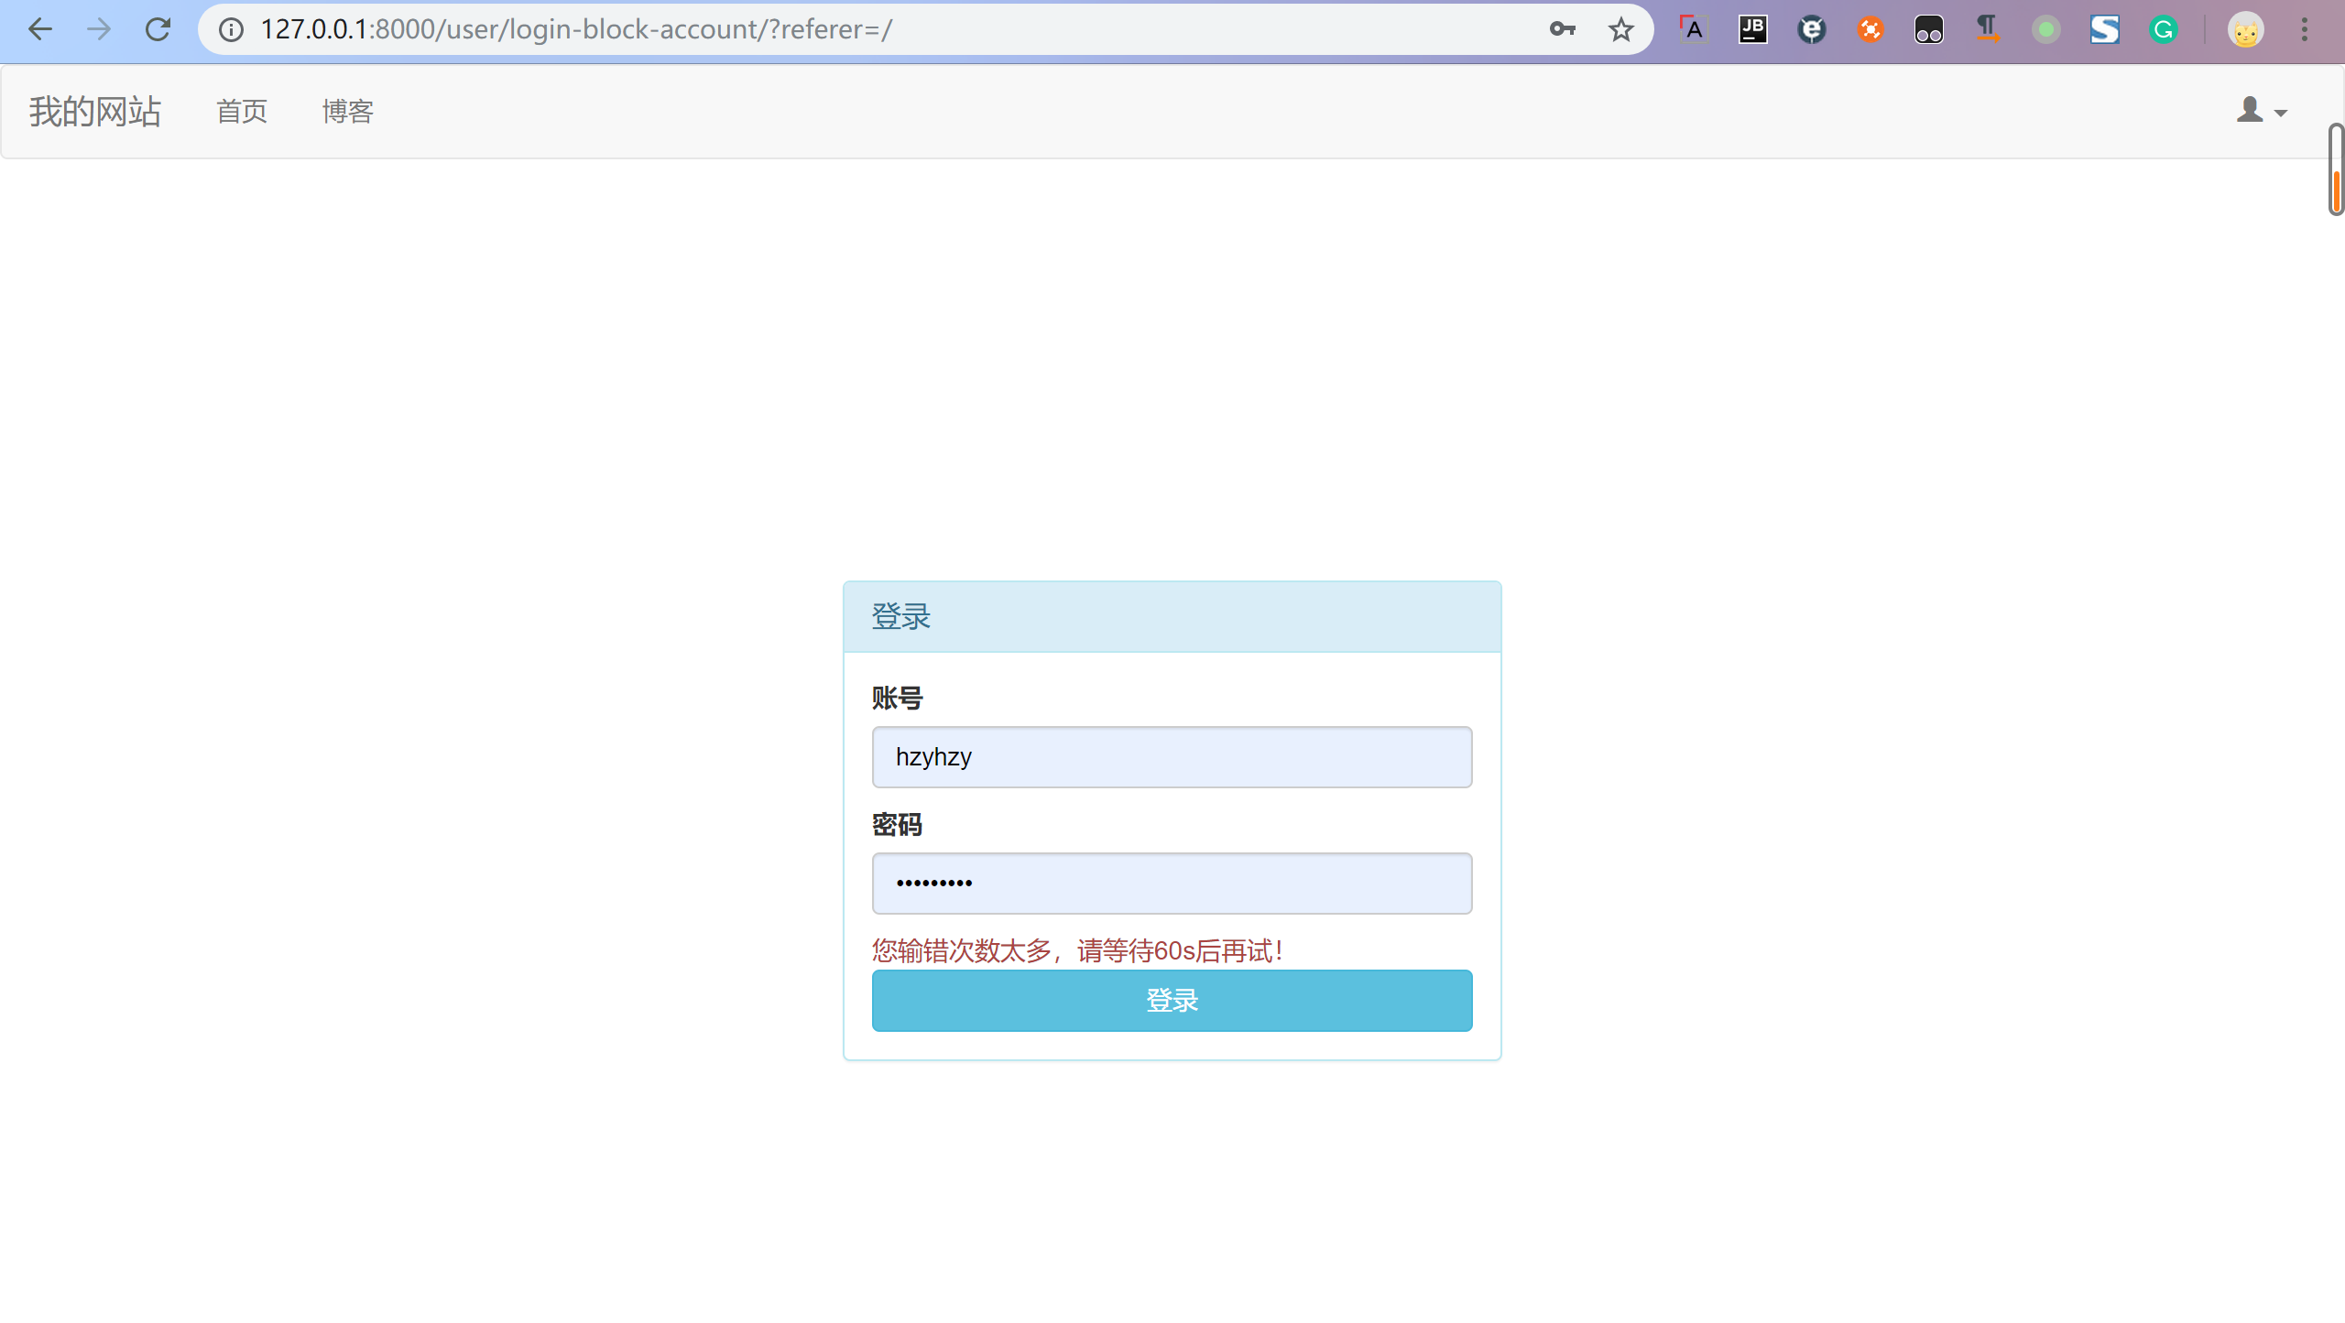Click the green circle extension icon
This screenshot has width=2345, height=1323.
point(2045,29)
